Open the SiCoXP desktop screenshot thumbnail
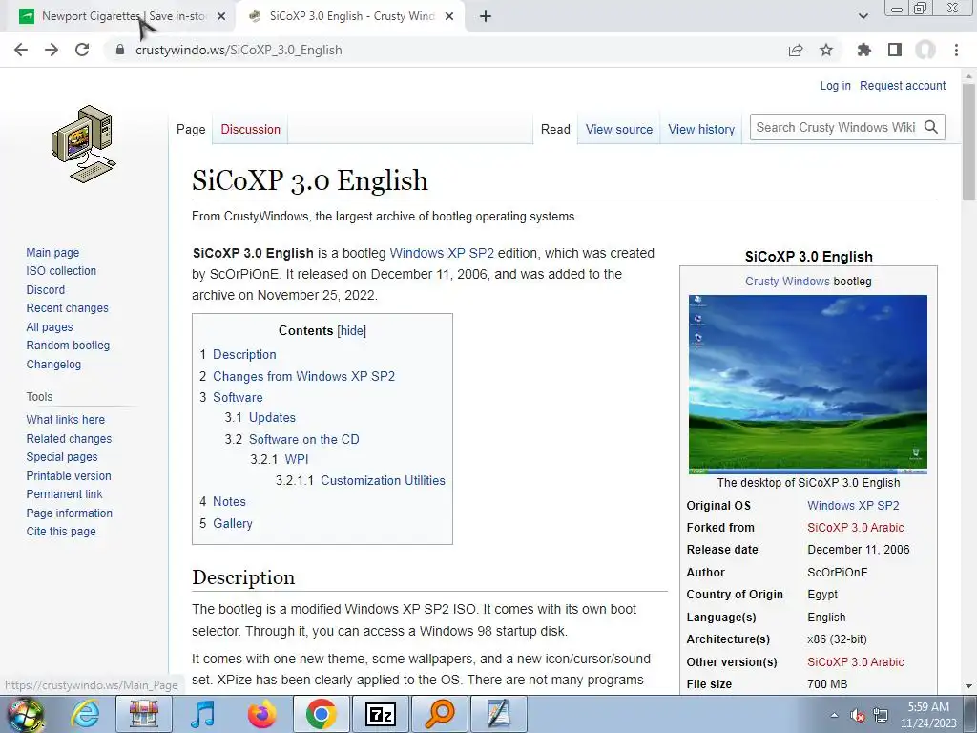This screenshot has width=977, height=733. click(807, 384)
